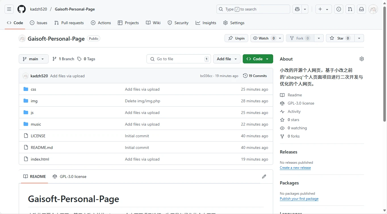Expand the Copilot dropdown arrow

click(x=305, y=9)
